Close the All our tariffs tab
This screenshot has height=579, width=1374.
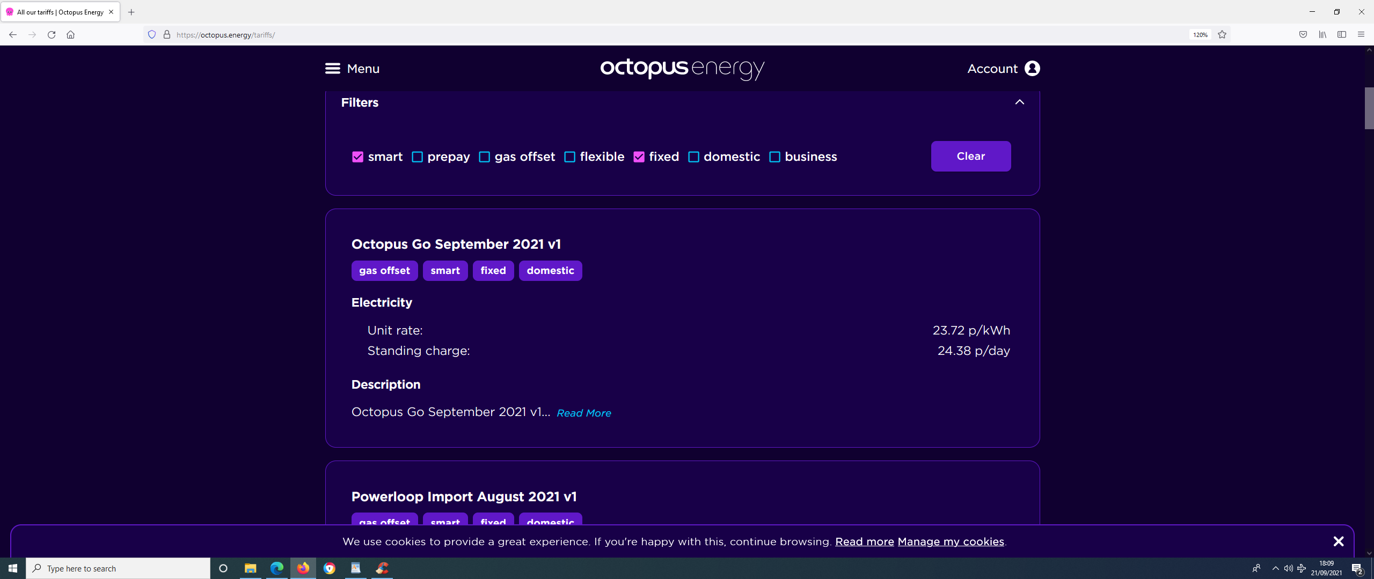point(111,12)
